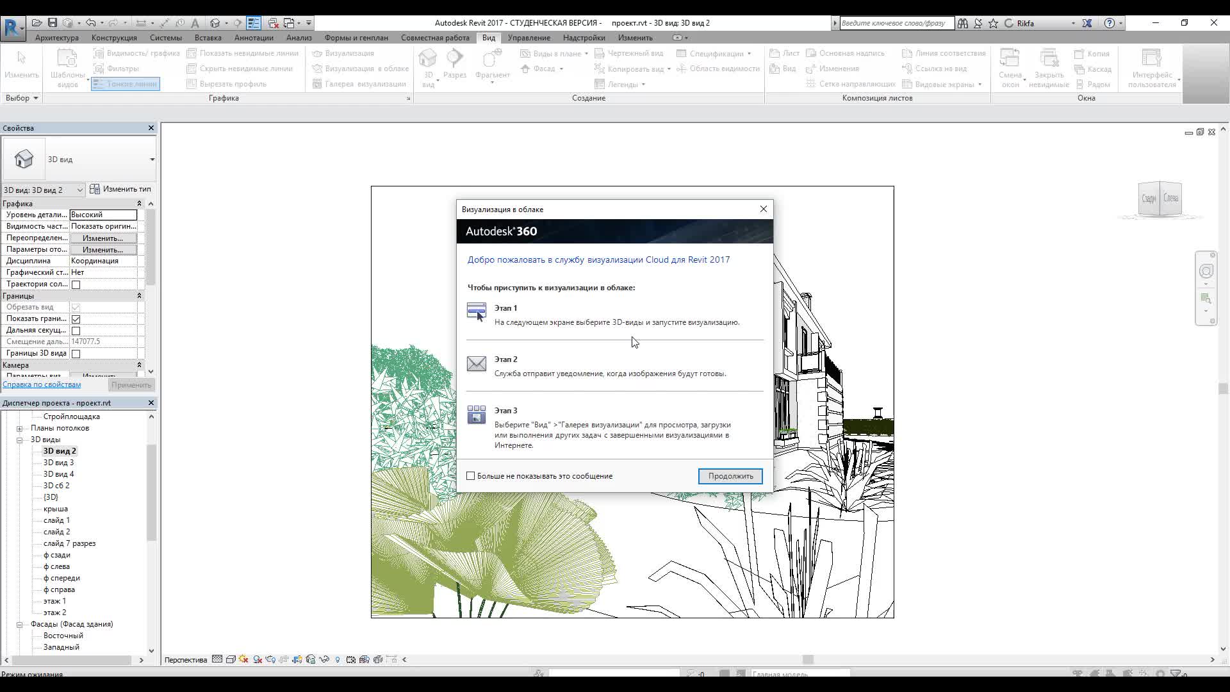Click the Смена окон icon
The width and height of the screenshot is (1230, 692).
click(x=1010, y=59)
